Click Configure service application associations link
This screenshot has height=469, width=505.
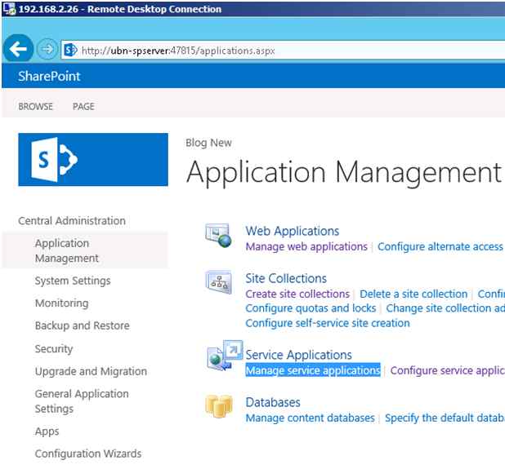447,370
